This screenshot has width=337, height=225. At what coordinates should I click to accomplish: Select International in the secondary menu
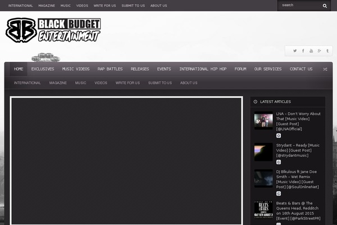point(28,83)
